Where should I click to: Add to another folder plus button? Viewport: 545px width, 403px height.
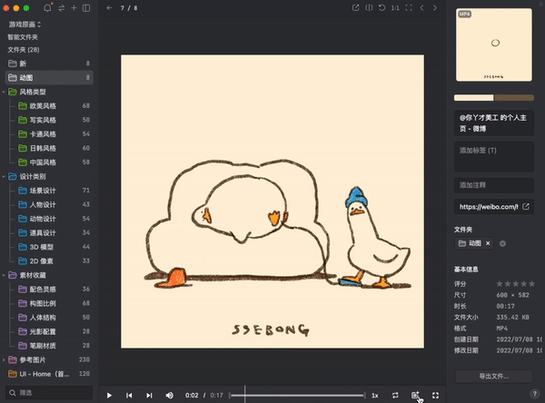[x=502, y=243]
